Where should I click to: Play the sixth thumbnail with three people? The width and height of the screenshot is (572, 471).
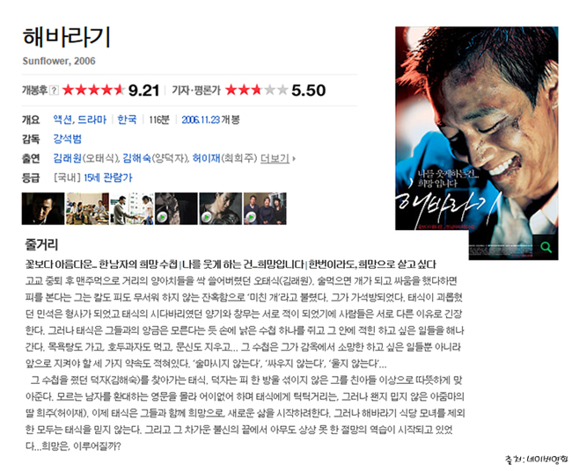(265, 209)
